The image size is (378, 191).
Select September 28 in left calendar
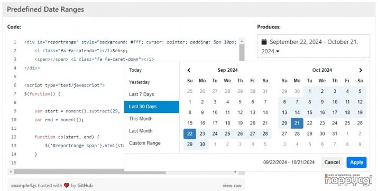pos(265,133)
